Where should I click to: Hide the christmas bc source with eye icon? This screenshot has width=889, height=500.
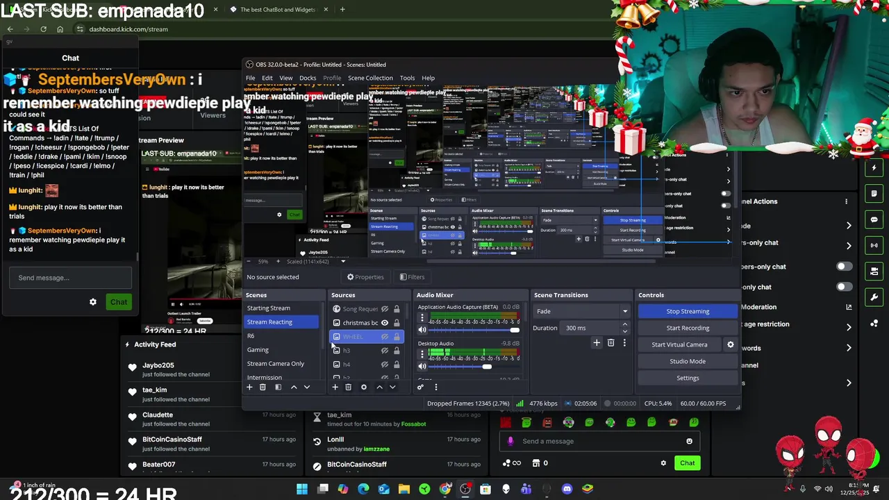384,323
